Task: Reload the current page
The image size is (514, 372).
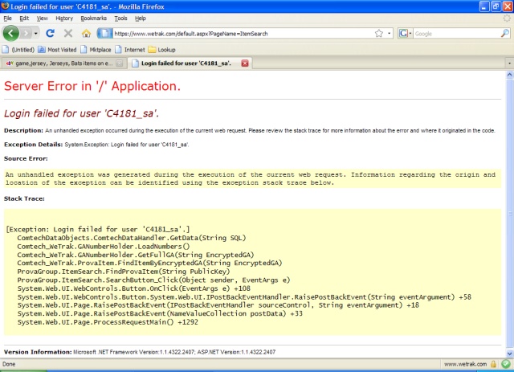Action: (x=50, y=33)
